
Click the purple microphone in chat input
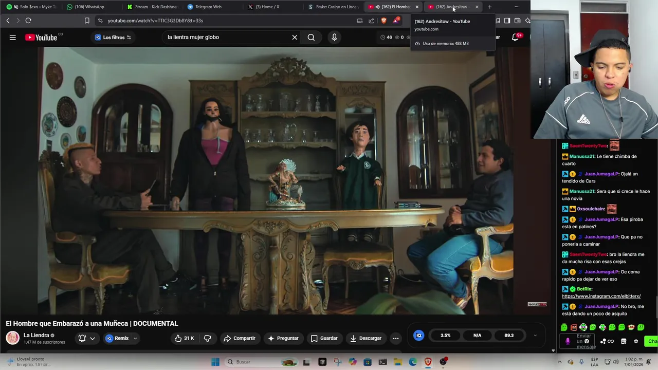click(x=568, y=341)
